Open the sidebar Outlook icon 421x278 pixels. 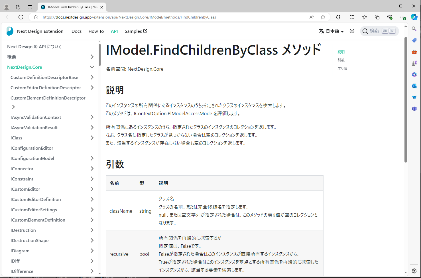click(x=414, y=86)
